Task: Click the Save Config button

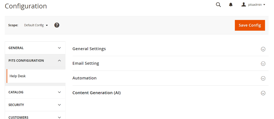Action: click(250, 25)
